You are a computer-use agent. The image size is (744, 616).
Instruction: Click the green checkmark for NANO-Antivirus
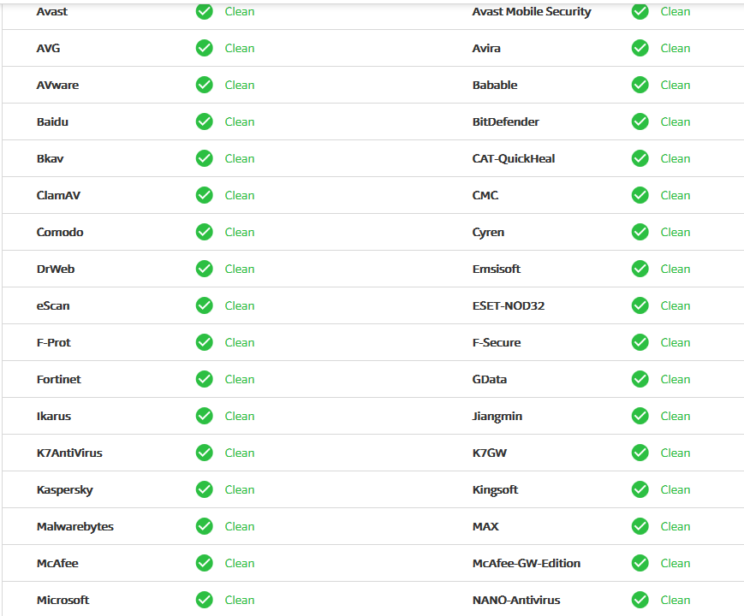pyautogui.click(x=640, y=600)
